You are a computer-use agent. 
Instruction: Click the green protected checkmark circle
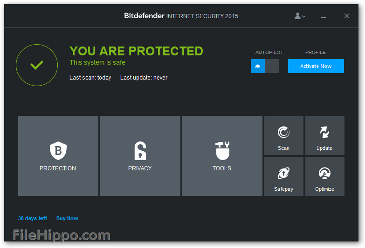(37, 66)
